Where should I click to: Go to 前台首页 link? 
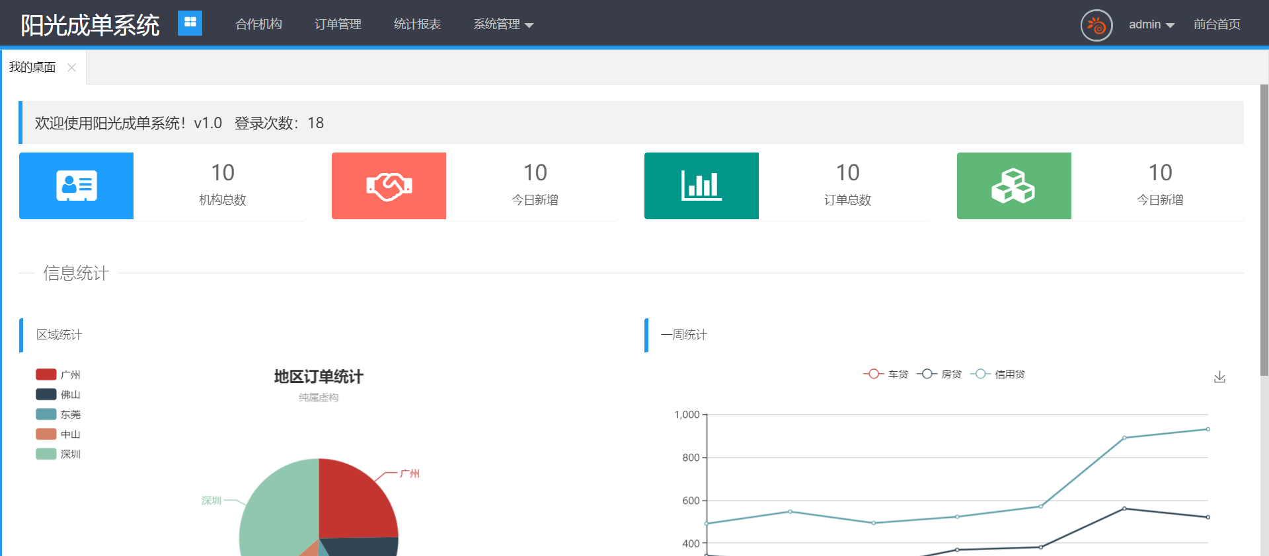click(x=1217, y=24)
